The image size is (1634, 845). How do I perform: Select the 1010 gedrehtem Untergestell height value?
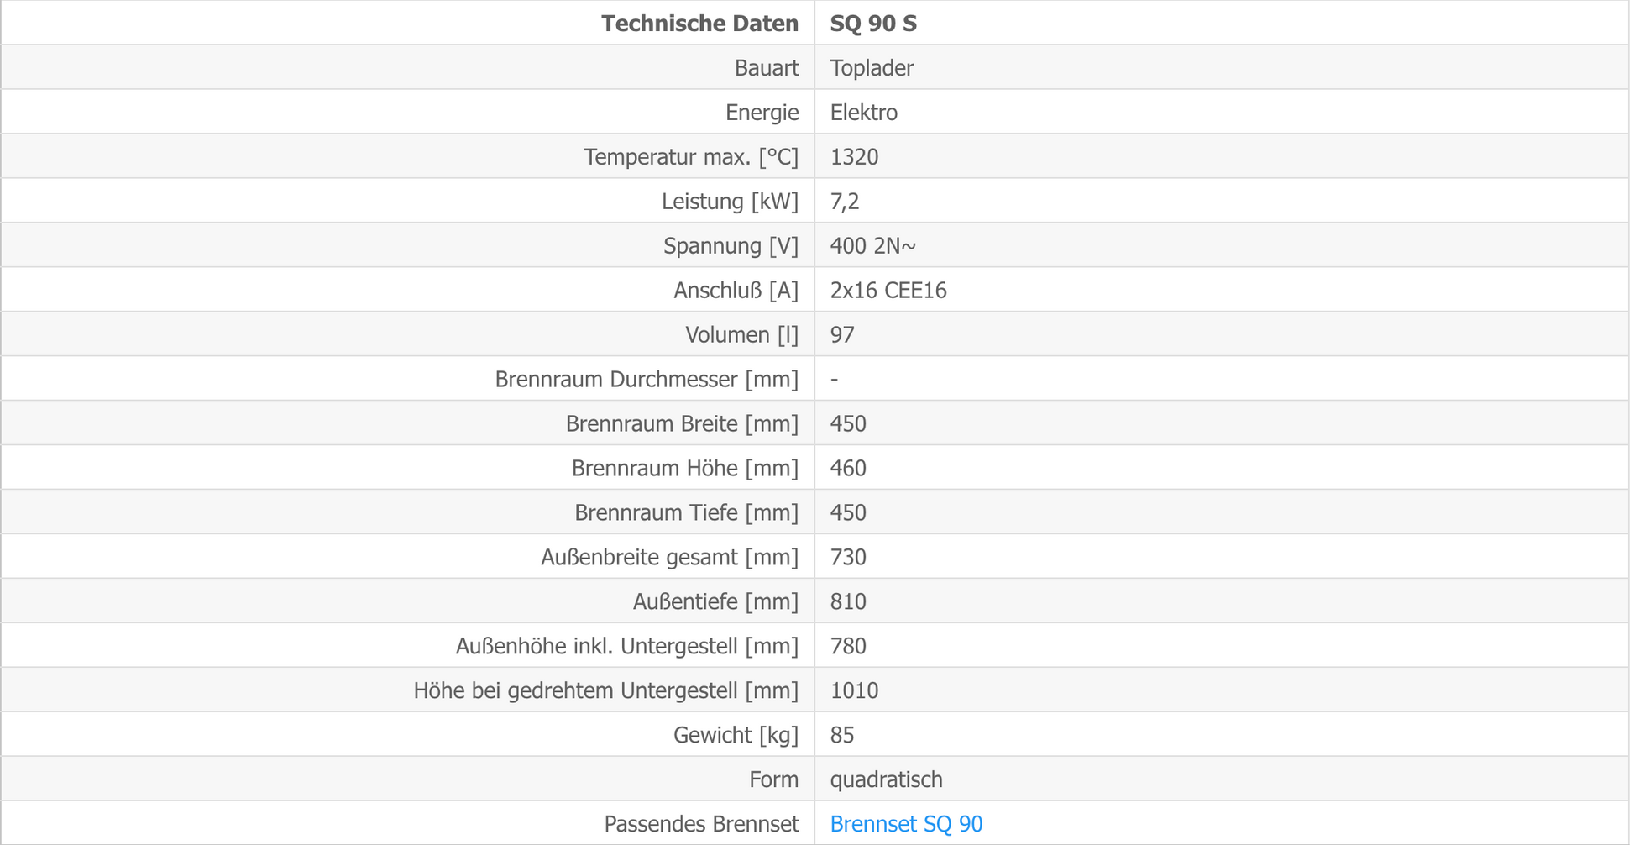point(854,691)
